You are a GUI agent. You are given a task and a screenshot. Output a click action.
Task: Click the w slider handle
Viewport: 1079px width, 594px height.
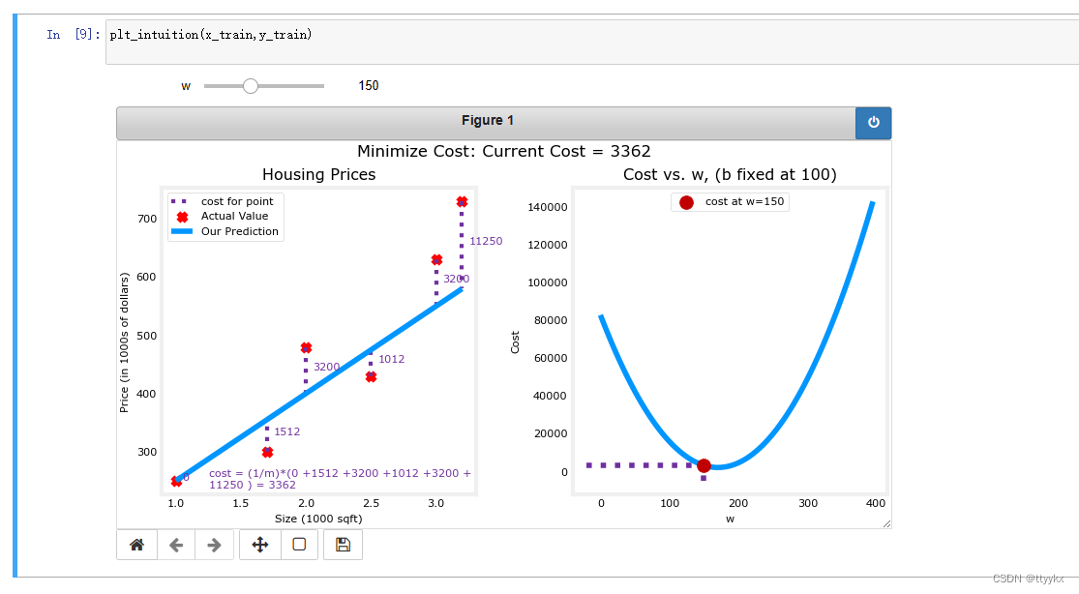click(x=251, y=86)
